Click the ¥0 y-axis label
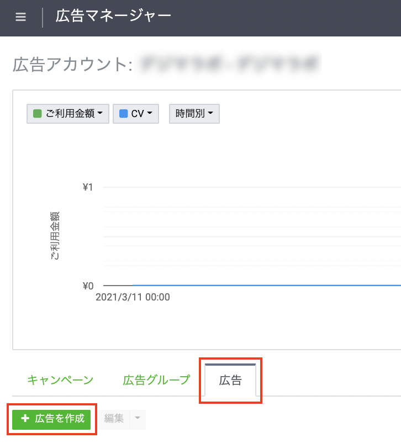The width and height of the screenshot is (401, 443). click(88, 286)
